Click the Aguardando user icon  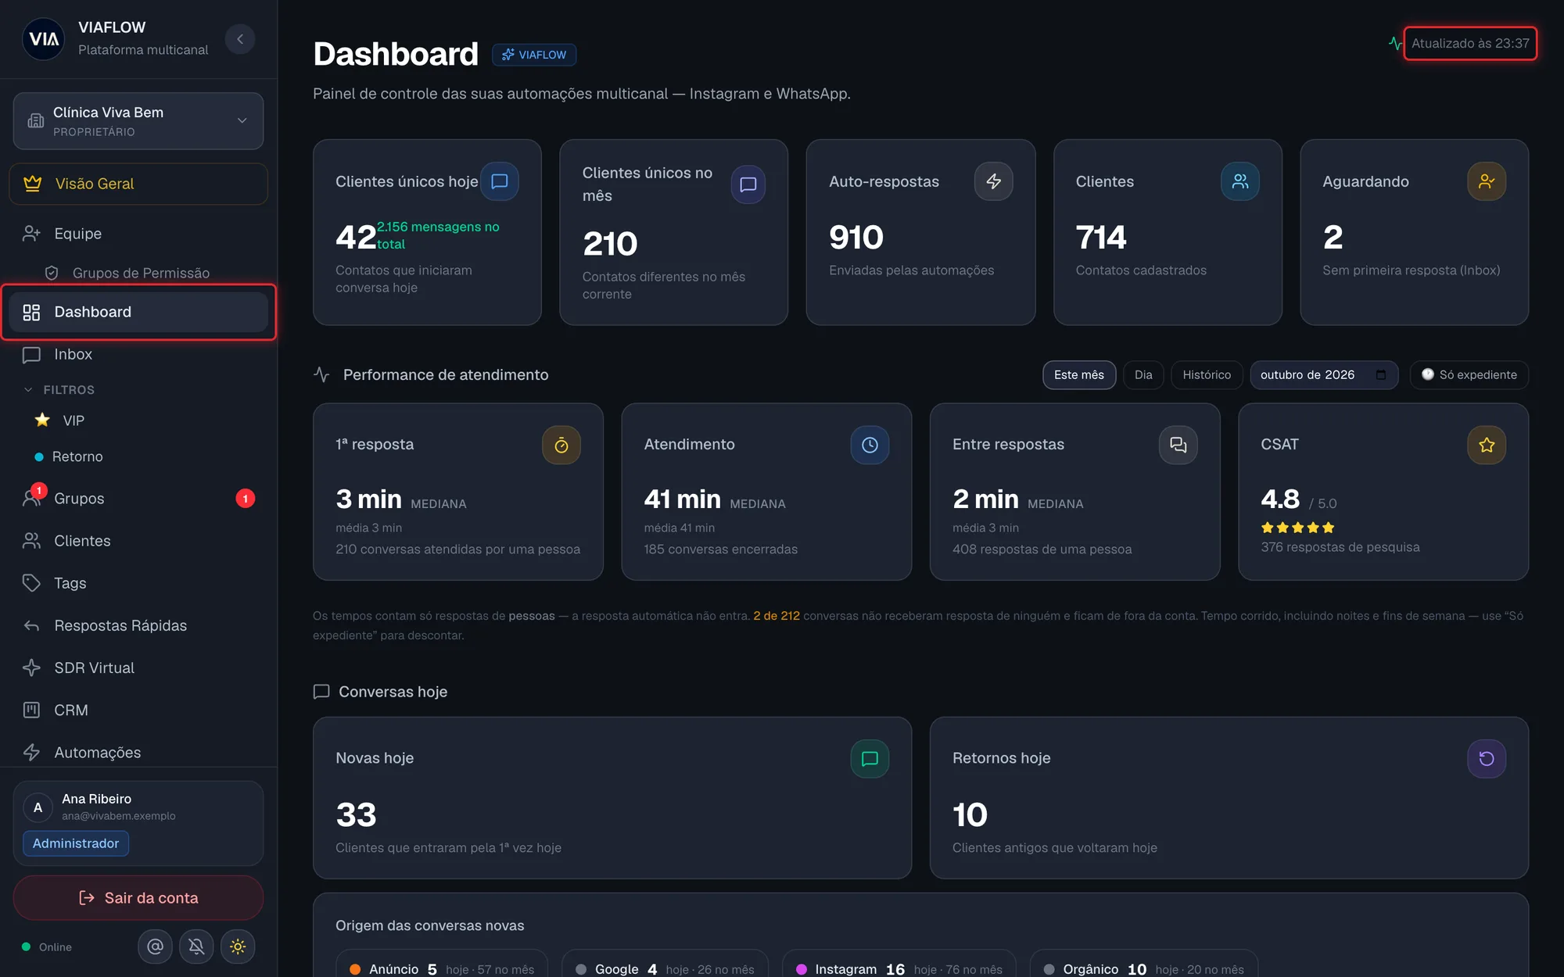1487,181
